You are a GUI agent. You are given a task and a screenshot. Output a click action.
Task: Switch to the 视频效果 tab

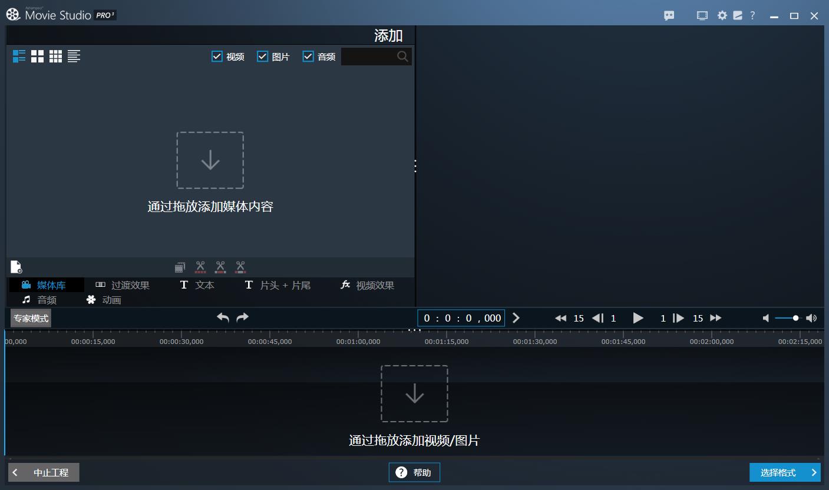[x=367, y=285]
